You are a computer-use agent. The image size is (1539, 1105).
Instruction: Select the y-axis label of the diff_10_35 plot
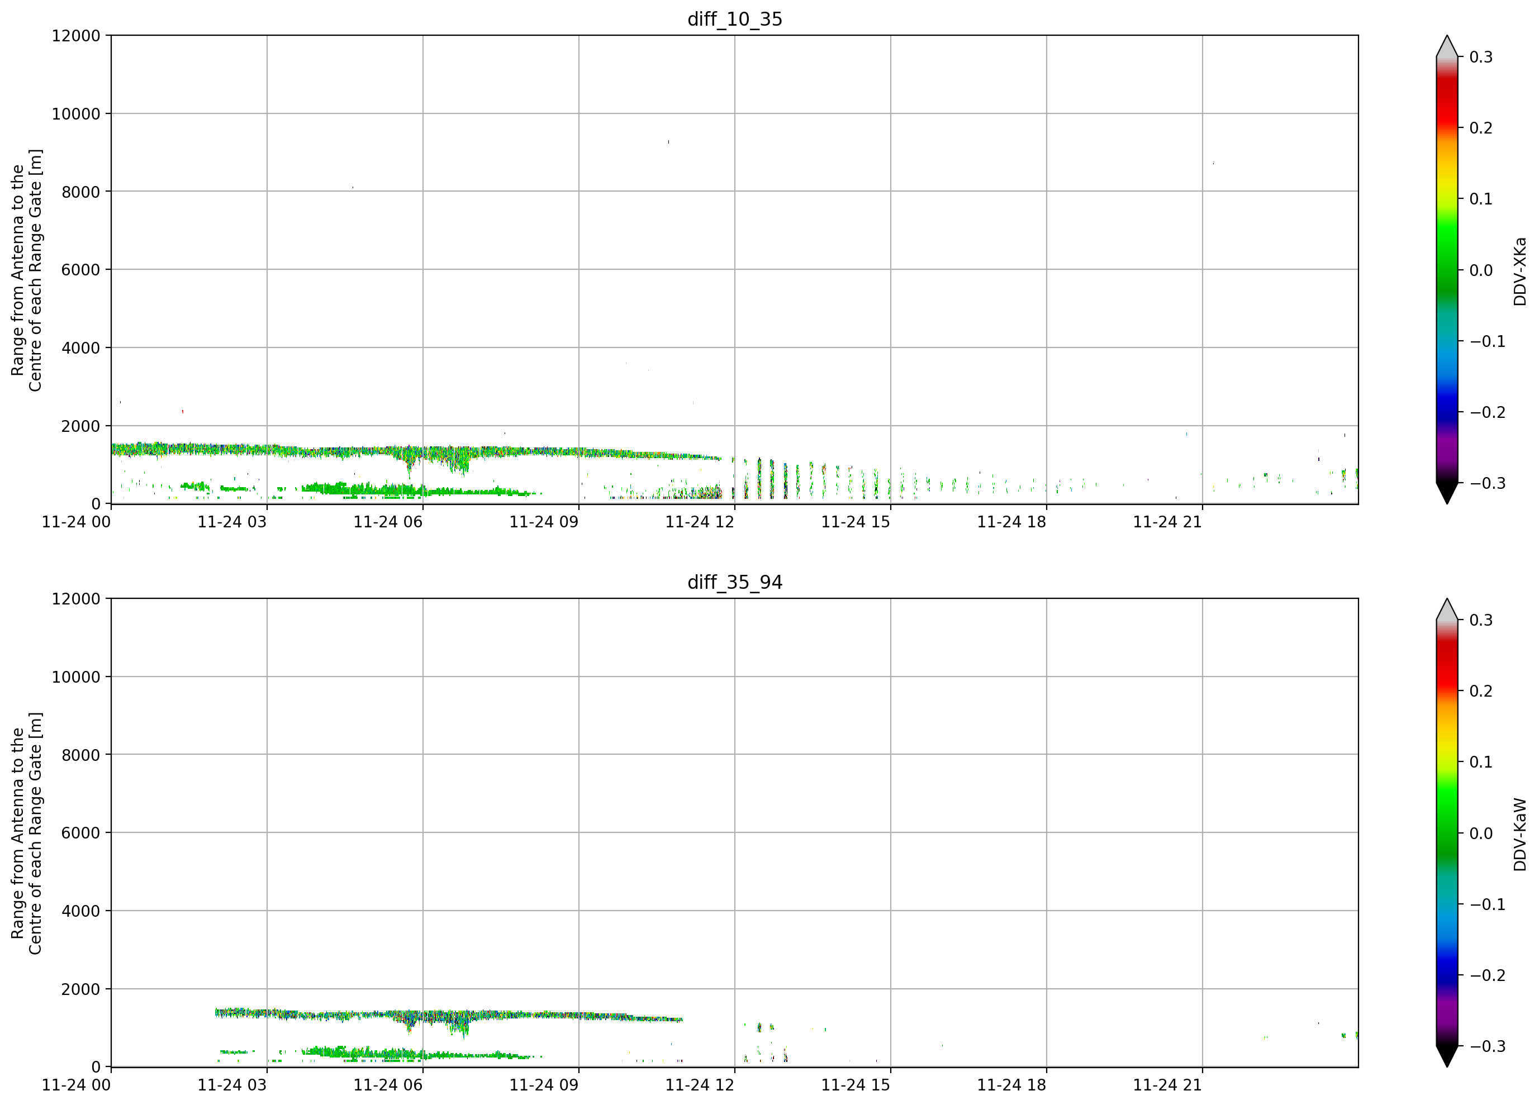pyautogui.click(x=26, y=270)
